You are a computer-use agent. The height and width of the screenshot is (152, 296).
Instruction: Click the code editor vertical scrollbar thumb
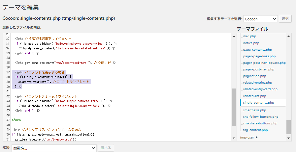click(234, 107)
